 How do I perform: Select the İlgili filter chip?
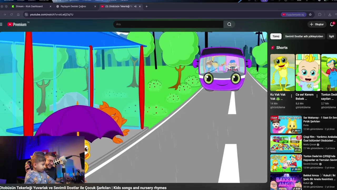331,36
